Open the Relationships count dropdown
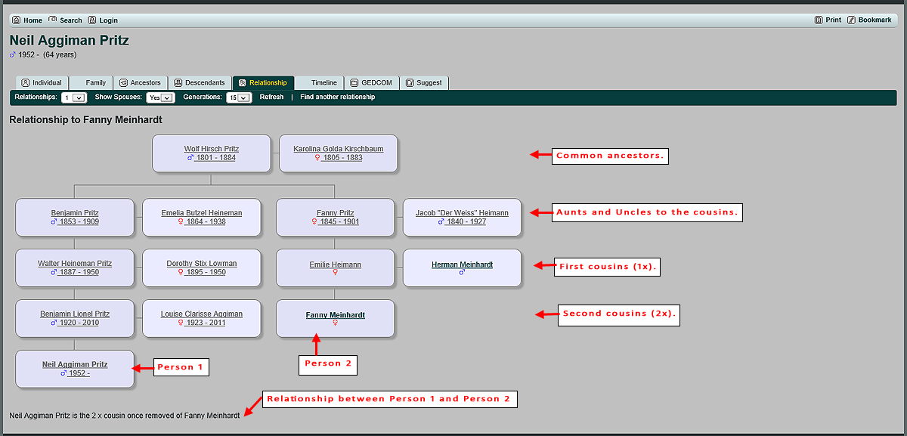The height and width of the screenshot is (436, 907). click(x=74, y=97)
